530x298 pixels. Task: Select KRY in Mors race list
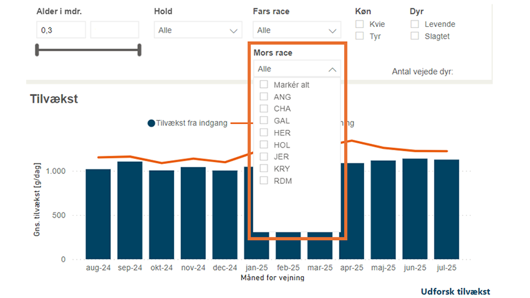264,168
